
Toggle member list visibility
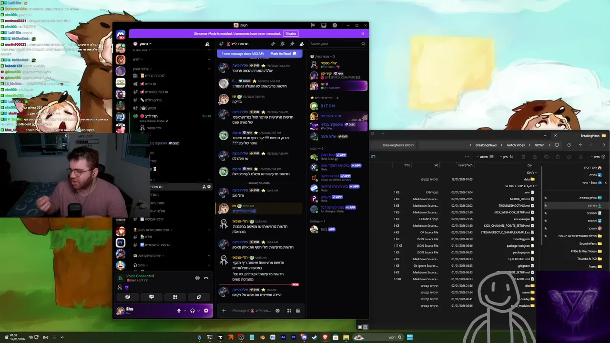(x=301, y=44)
